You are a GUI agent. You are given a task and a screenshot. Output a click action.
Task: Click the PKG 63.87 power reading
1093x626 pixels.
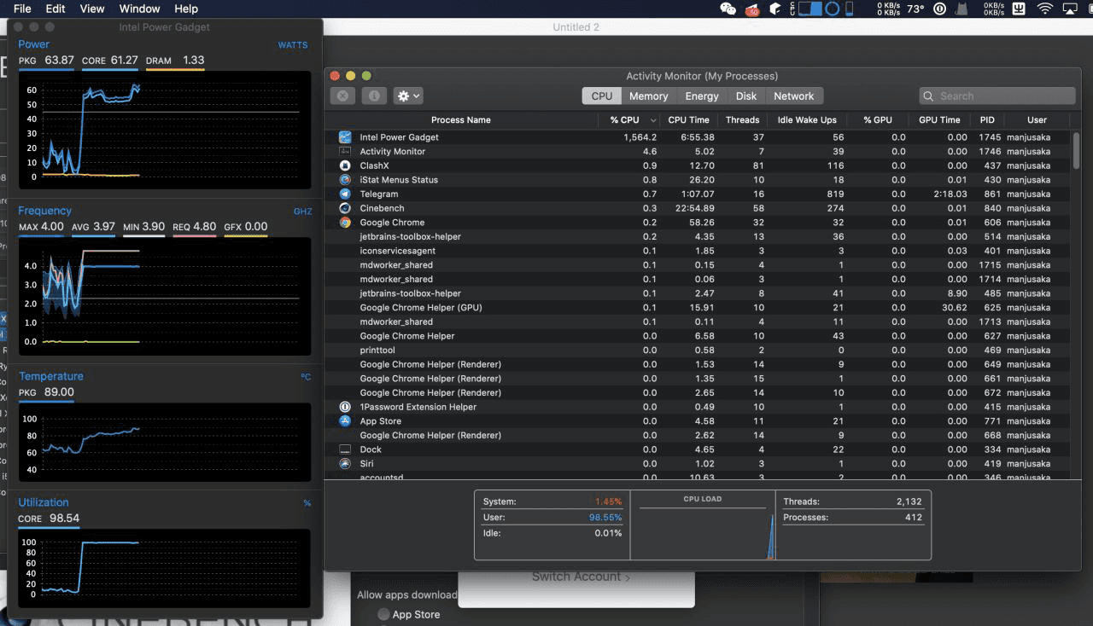click(46, 61)
